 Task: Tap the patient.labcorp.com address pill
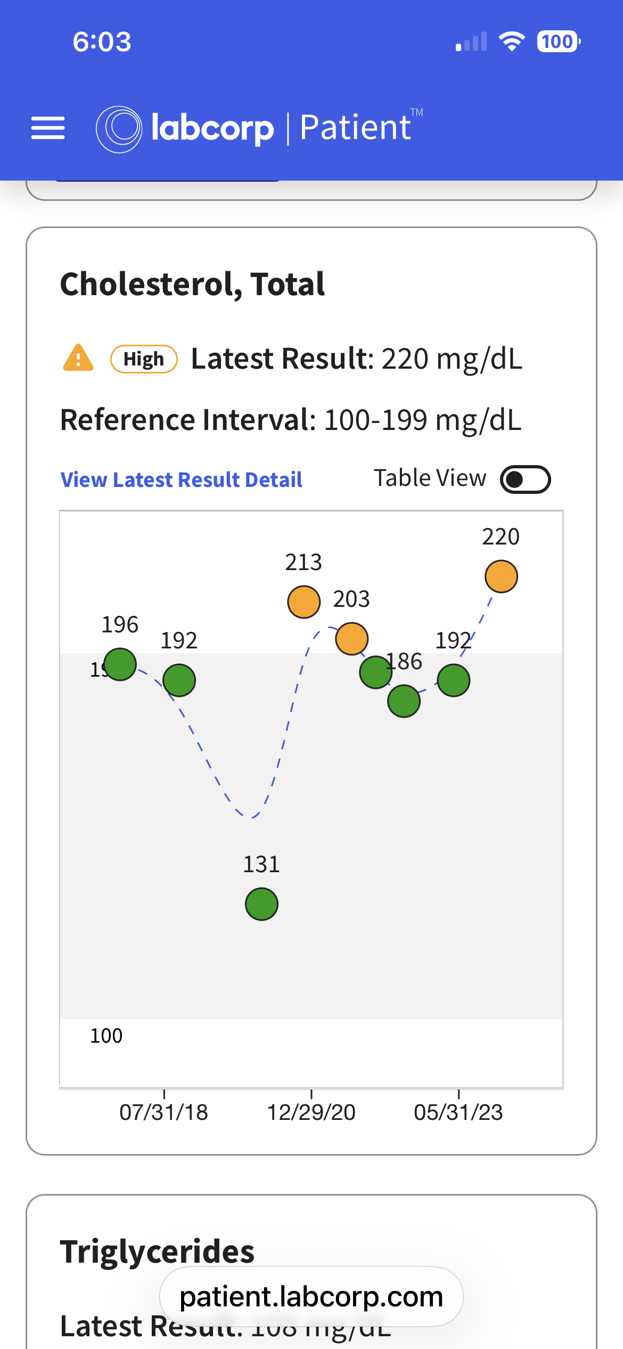[x=311, y=1296]
